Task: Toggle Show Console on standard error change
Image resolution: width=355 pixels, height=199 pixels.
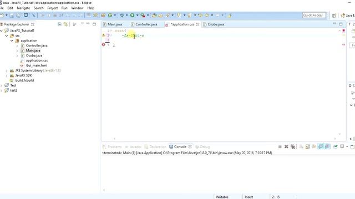Action: (327, 146)
